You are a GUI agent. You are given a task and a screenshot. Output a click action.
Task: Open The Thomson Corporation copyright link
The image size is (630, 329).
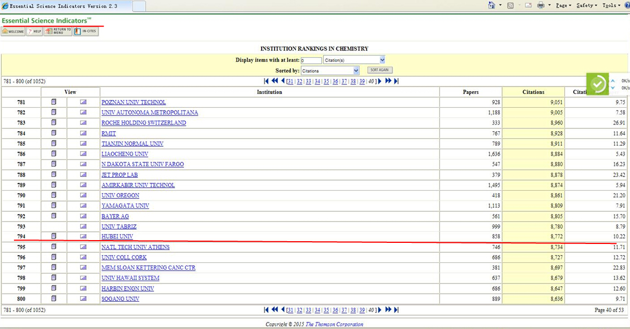pos(334,324)
